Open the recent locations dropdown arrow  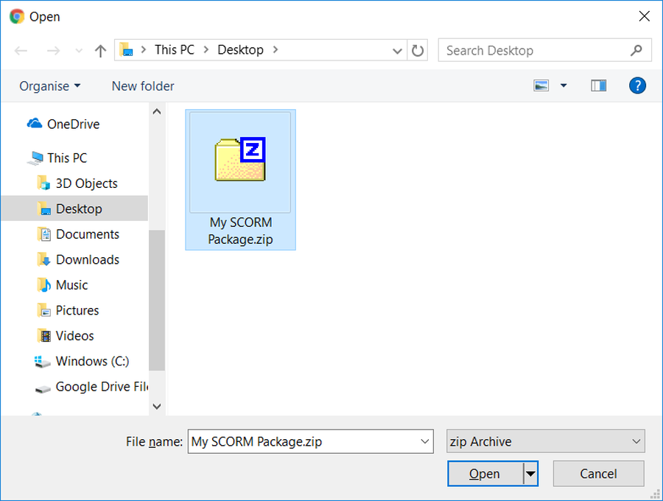(x=79, y=51)
